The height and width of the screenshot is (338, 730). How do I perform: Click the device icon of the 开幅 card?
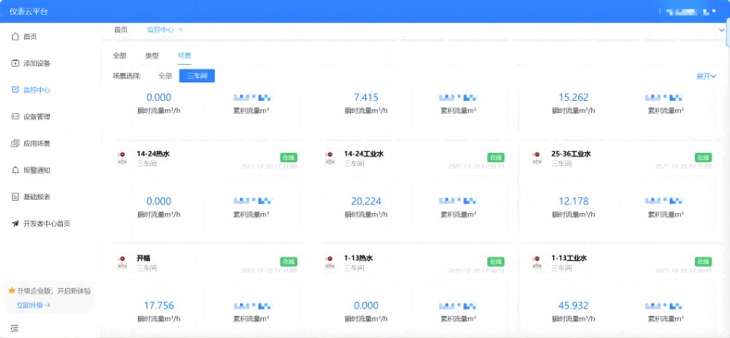tap(122, 262)
